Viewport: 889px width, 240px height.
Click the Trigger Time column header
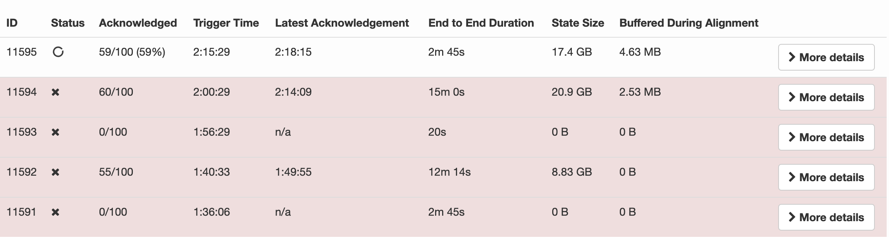tap(226, 23)
